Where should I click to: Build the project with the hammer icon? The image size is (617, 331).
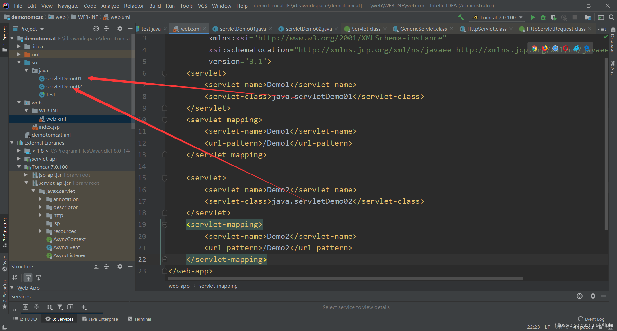coord(461,17)
